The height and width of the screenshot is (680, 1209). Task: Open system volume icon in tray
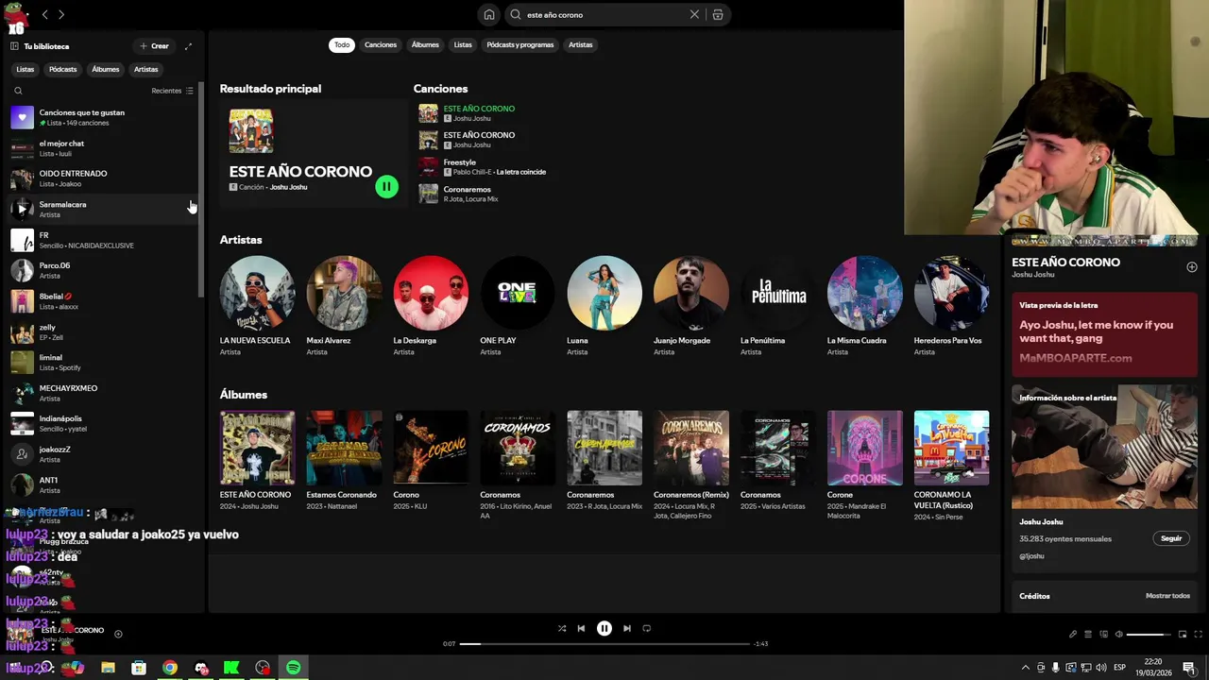click(1101, 668)
